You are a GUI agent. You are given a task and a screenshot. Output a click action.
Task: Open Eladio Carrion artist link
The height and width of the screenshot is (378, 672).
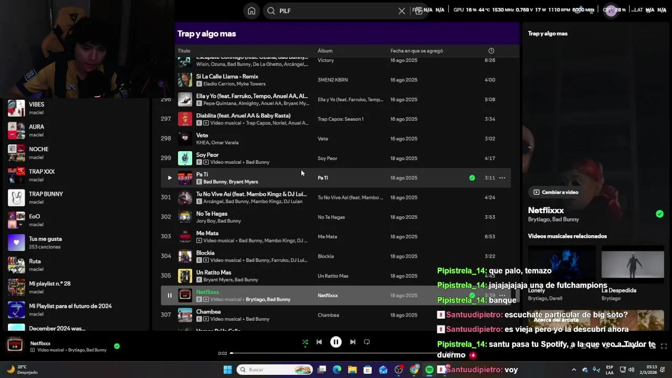click(218, 84)
